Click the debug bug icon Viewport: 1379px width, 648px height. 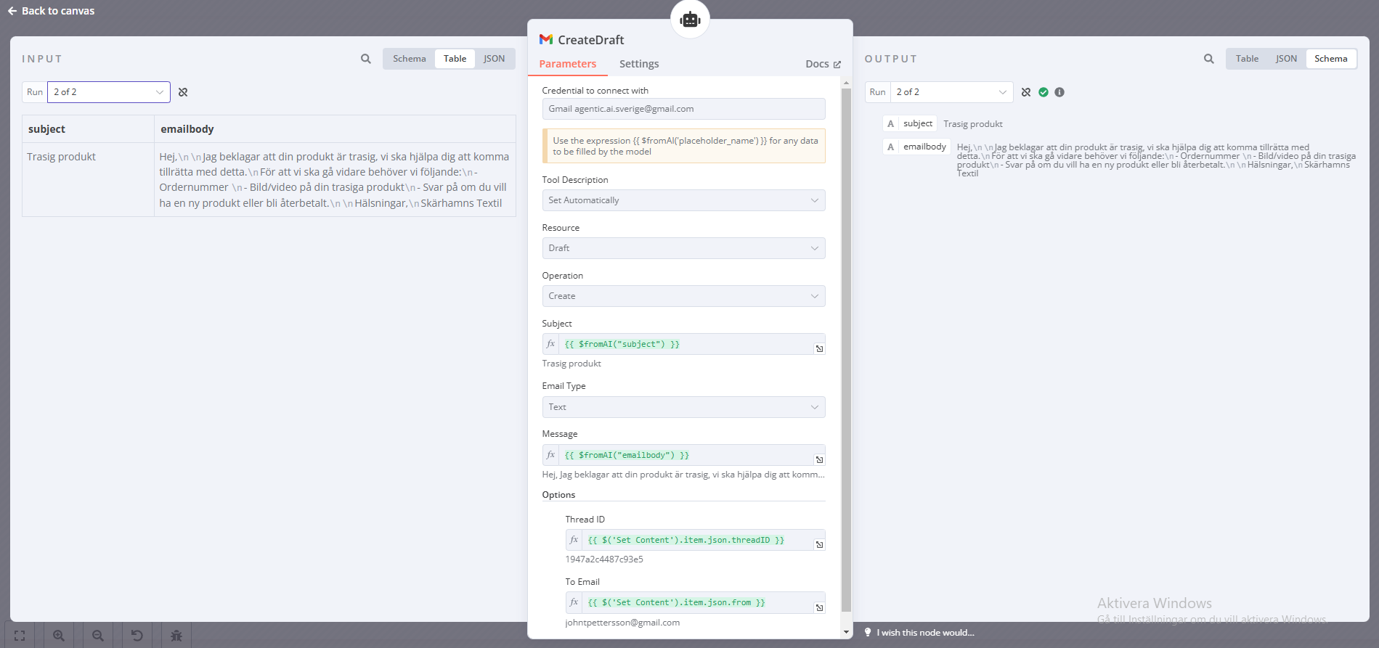tap(176, 636)
